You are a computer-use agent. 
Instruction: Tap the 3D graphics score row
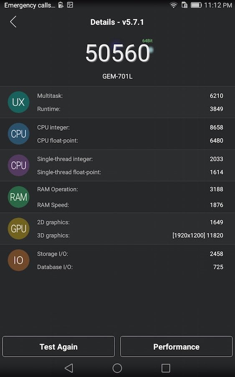(x=130, y=235)
